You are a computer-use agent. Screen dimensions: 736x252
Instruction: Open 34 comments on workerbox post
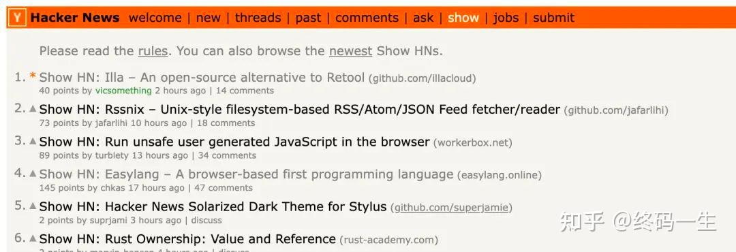227,155
